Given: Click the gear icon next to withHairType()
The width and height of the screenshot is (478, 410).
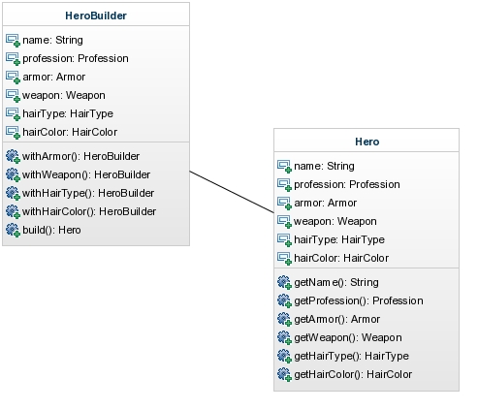Looking at the screenshot, I should 13,194.
